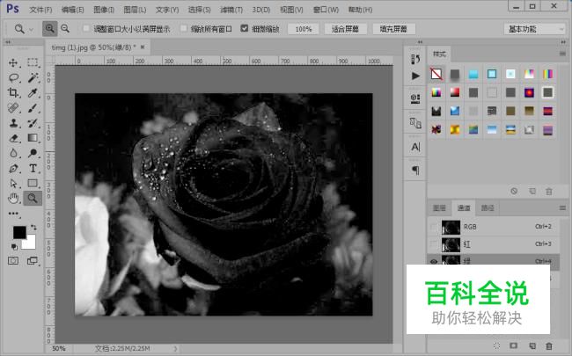The height and width of the screenshot is (356, 572).
Task: Open the 窗口(W) menu
Action: click(x=326, y=10)
